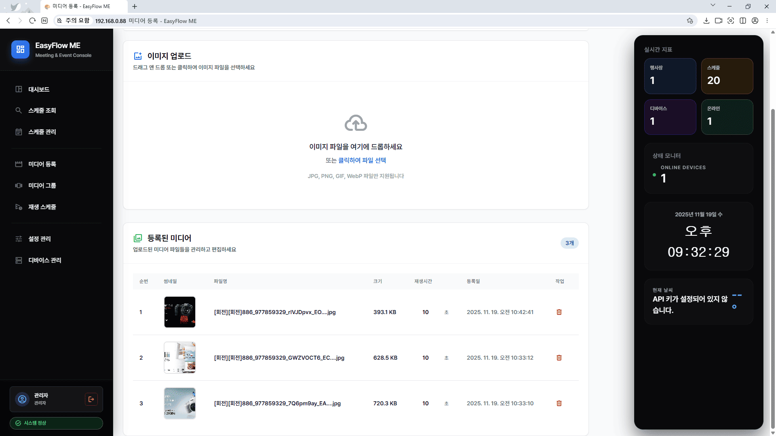Click the 스케줄 20 metric card
776x436 pixels.
click(727, 76)
